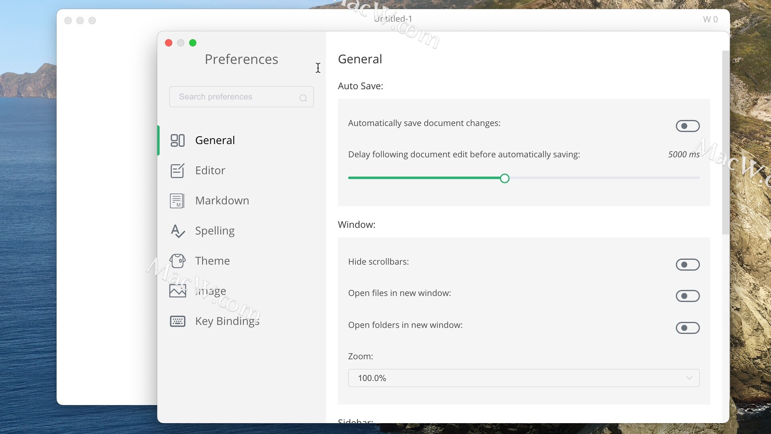Enable Open folders in new window switch
This screenshot has width=771, height=434.
687,328
